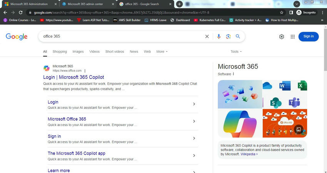The width and height of the screenshot is (327, 173).
Task: Search by image with Lens icon
Action: (228, 36)
